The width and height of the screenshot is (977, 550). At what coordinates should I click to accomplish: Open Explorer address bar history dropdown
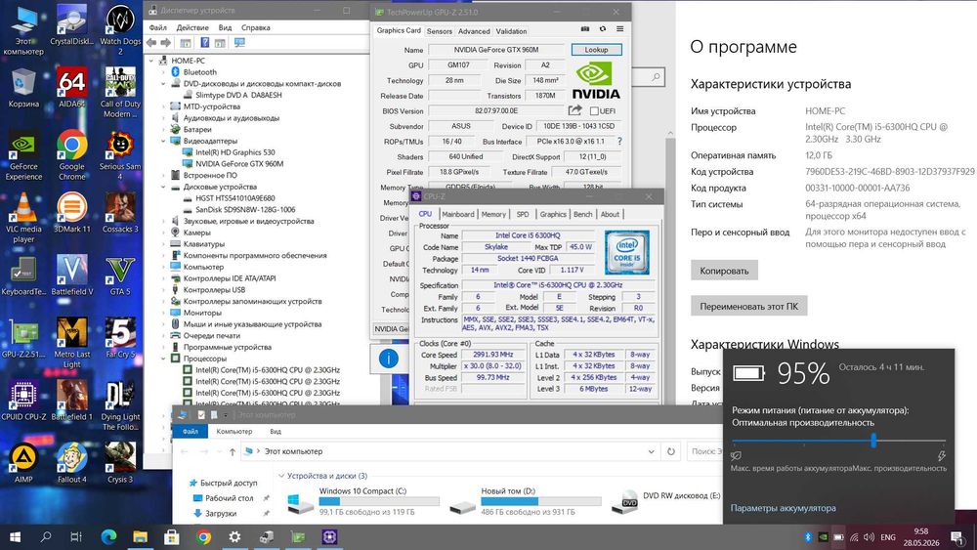651,451
